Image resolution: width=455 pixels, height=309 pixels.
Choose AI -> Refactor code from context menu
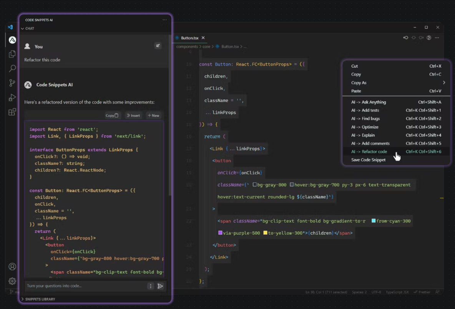coord(369,151)
